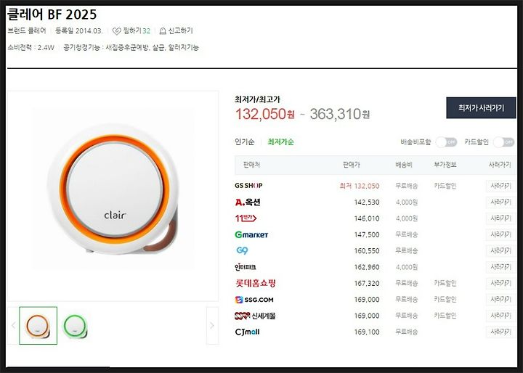Click the 160,550 price for G9
This screenshot has height=373, width=523.
[x=367, y=251]
